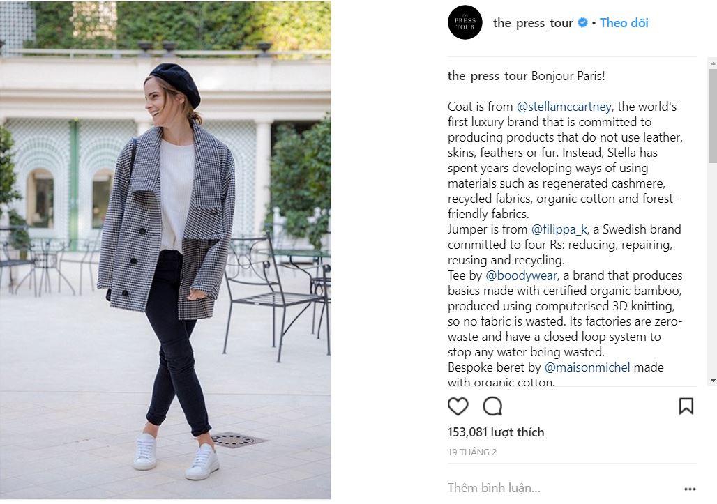The height and width of the screenshot is (504, 717).
Task: Focus the Thêm bình luận comment field
Action: pos(562,488)
